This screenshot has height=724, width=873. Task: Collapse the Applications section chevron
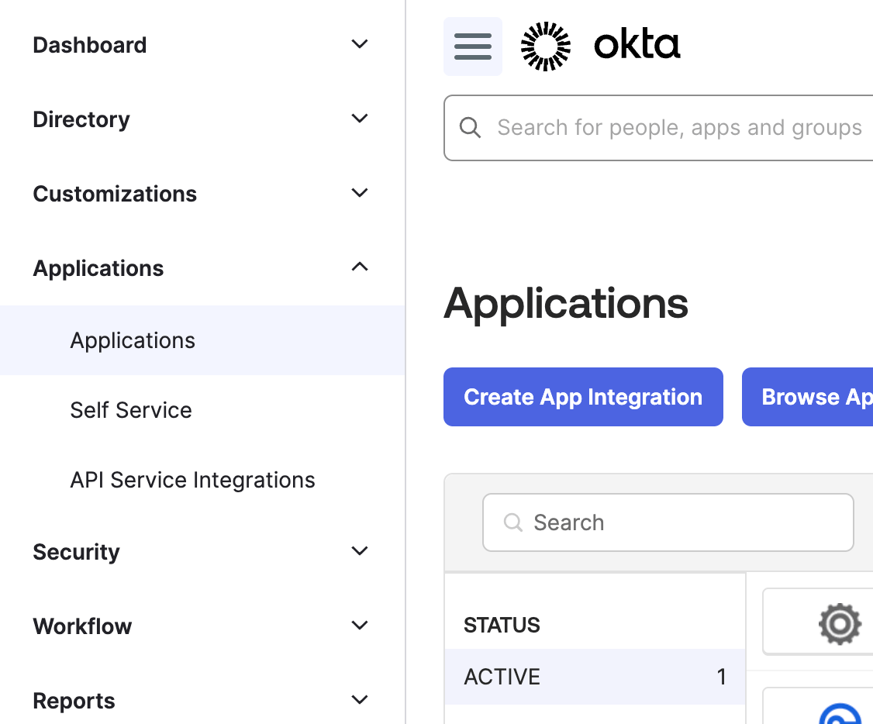[360, 267]
